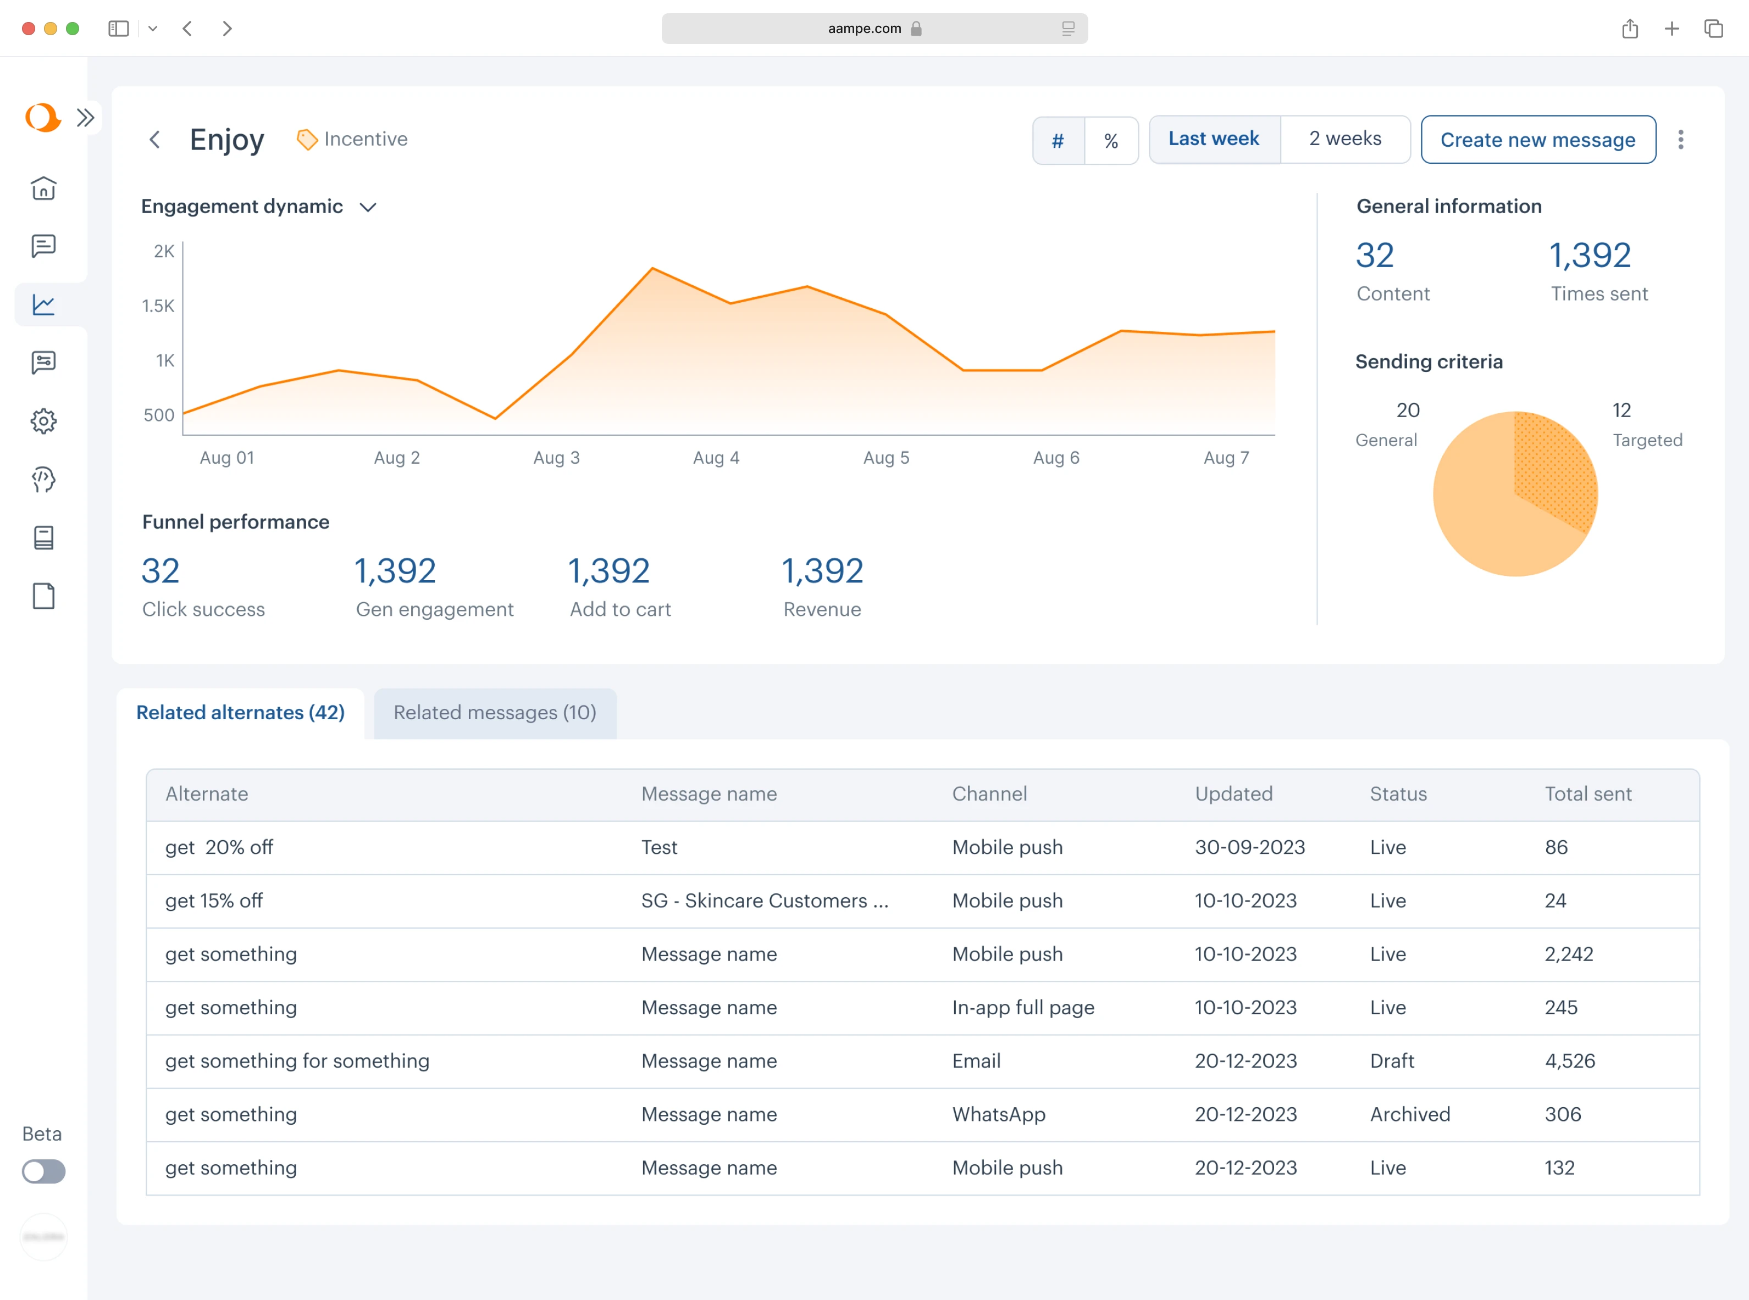Open the messages chat icon in sidebar
The image size is (1749, 1300).
pos(43,246)
